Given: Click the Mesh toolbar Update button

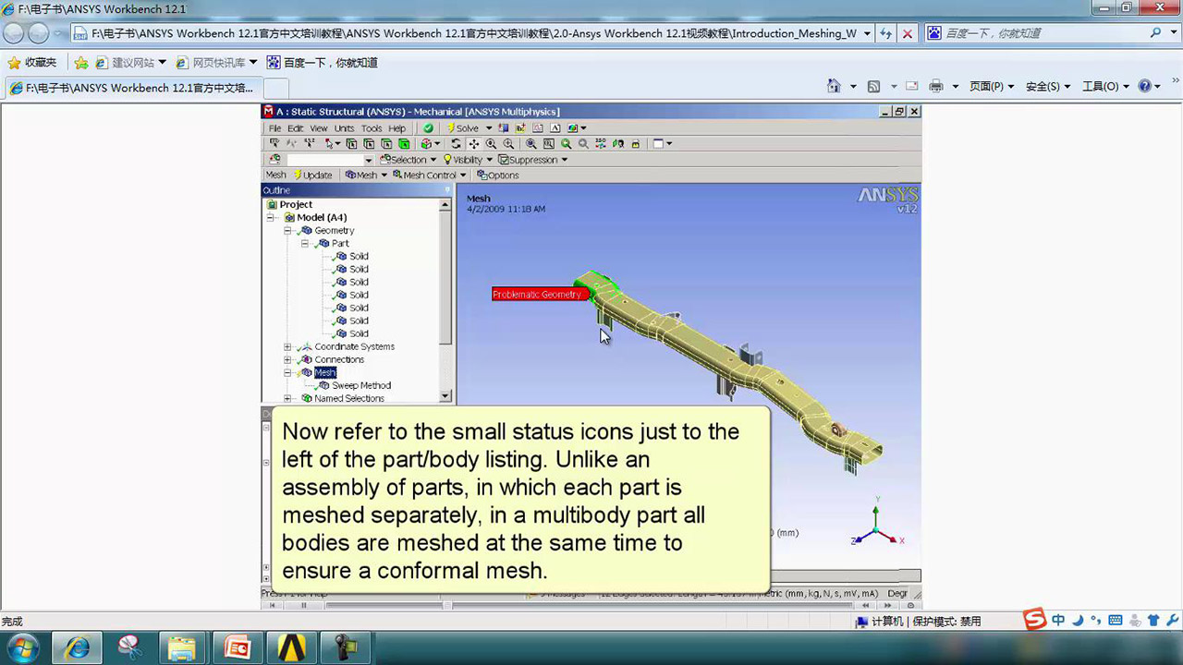Looking at the screenshot, I should [313, 175].
